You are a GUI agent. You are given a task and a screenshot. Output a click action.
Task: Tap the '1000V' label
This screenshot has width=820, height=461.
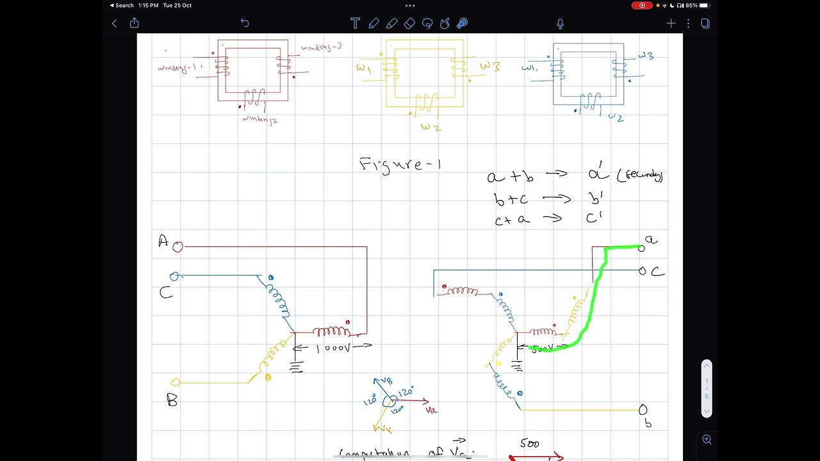tap(334, 348)
